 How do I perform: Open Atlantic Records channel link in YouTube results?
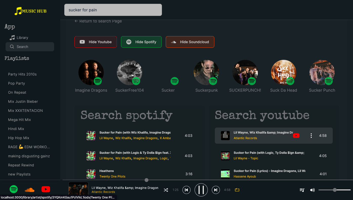click(x=245, y=138)
